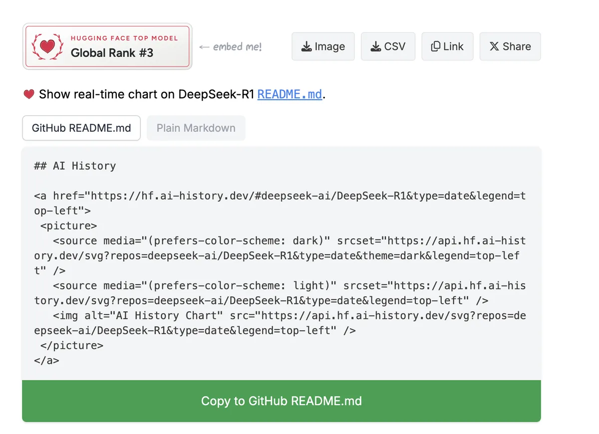Screen dimensions: 599x434
Task: Switch to GitHub README.md tab
Action: click(81, 128)
